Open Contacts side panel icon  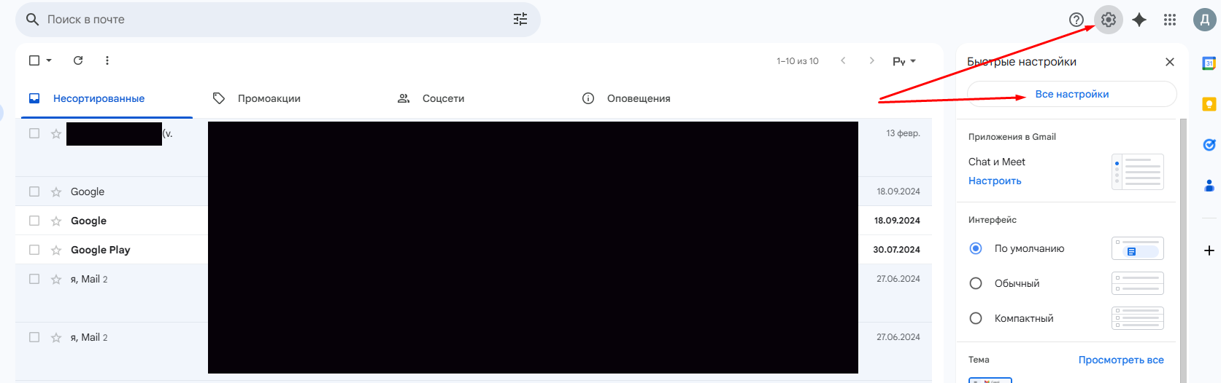[1209, 186]
